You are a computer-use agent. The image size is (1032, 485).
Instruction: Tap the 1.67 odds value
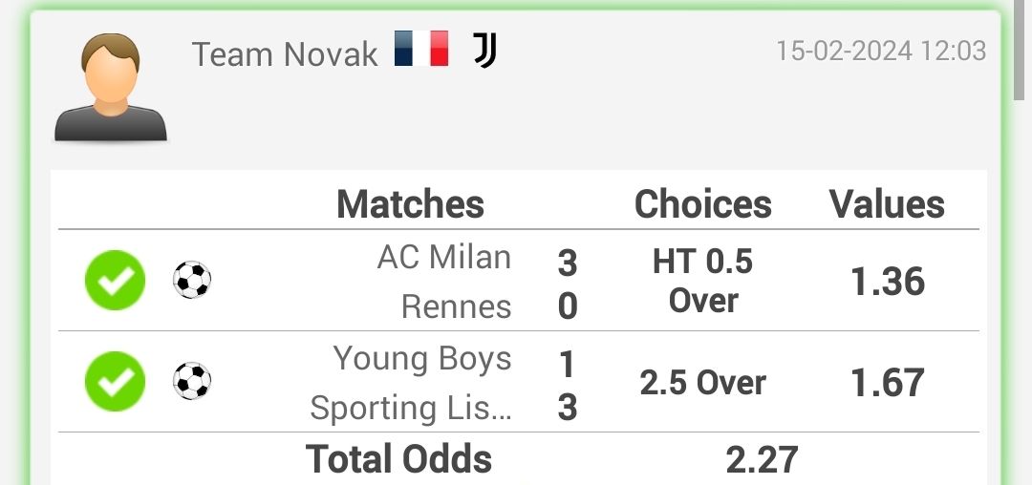pyautogui.click(x=888, y=383)
